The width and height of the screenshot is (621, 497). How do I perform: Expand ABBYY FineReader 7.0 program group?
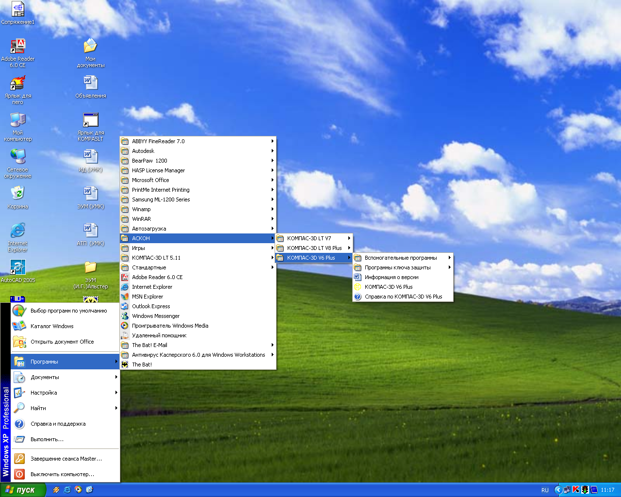click(x=198, y=141)
